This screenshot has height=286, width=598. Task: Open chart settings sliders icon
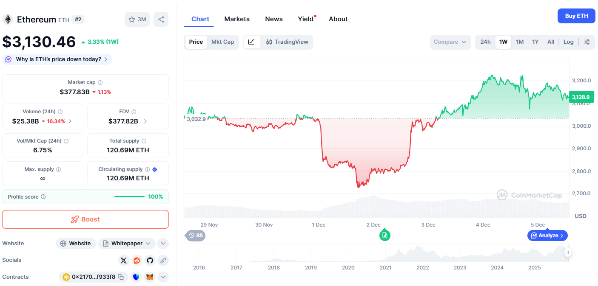pos(587,42)
